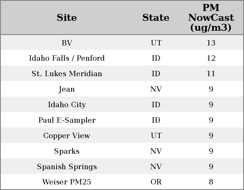Select the St. Lukes Meridian row
The height and width of the screenshot is (190, 244).
(x=67, y=74)
